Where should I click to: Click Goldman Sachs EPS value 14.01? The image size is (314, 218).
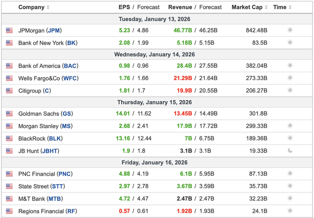(123, 113)
